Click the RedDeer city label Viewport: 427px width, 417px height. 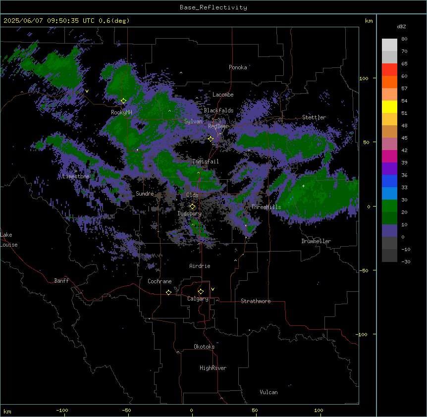[218, 126]
